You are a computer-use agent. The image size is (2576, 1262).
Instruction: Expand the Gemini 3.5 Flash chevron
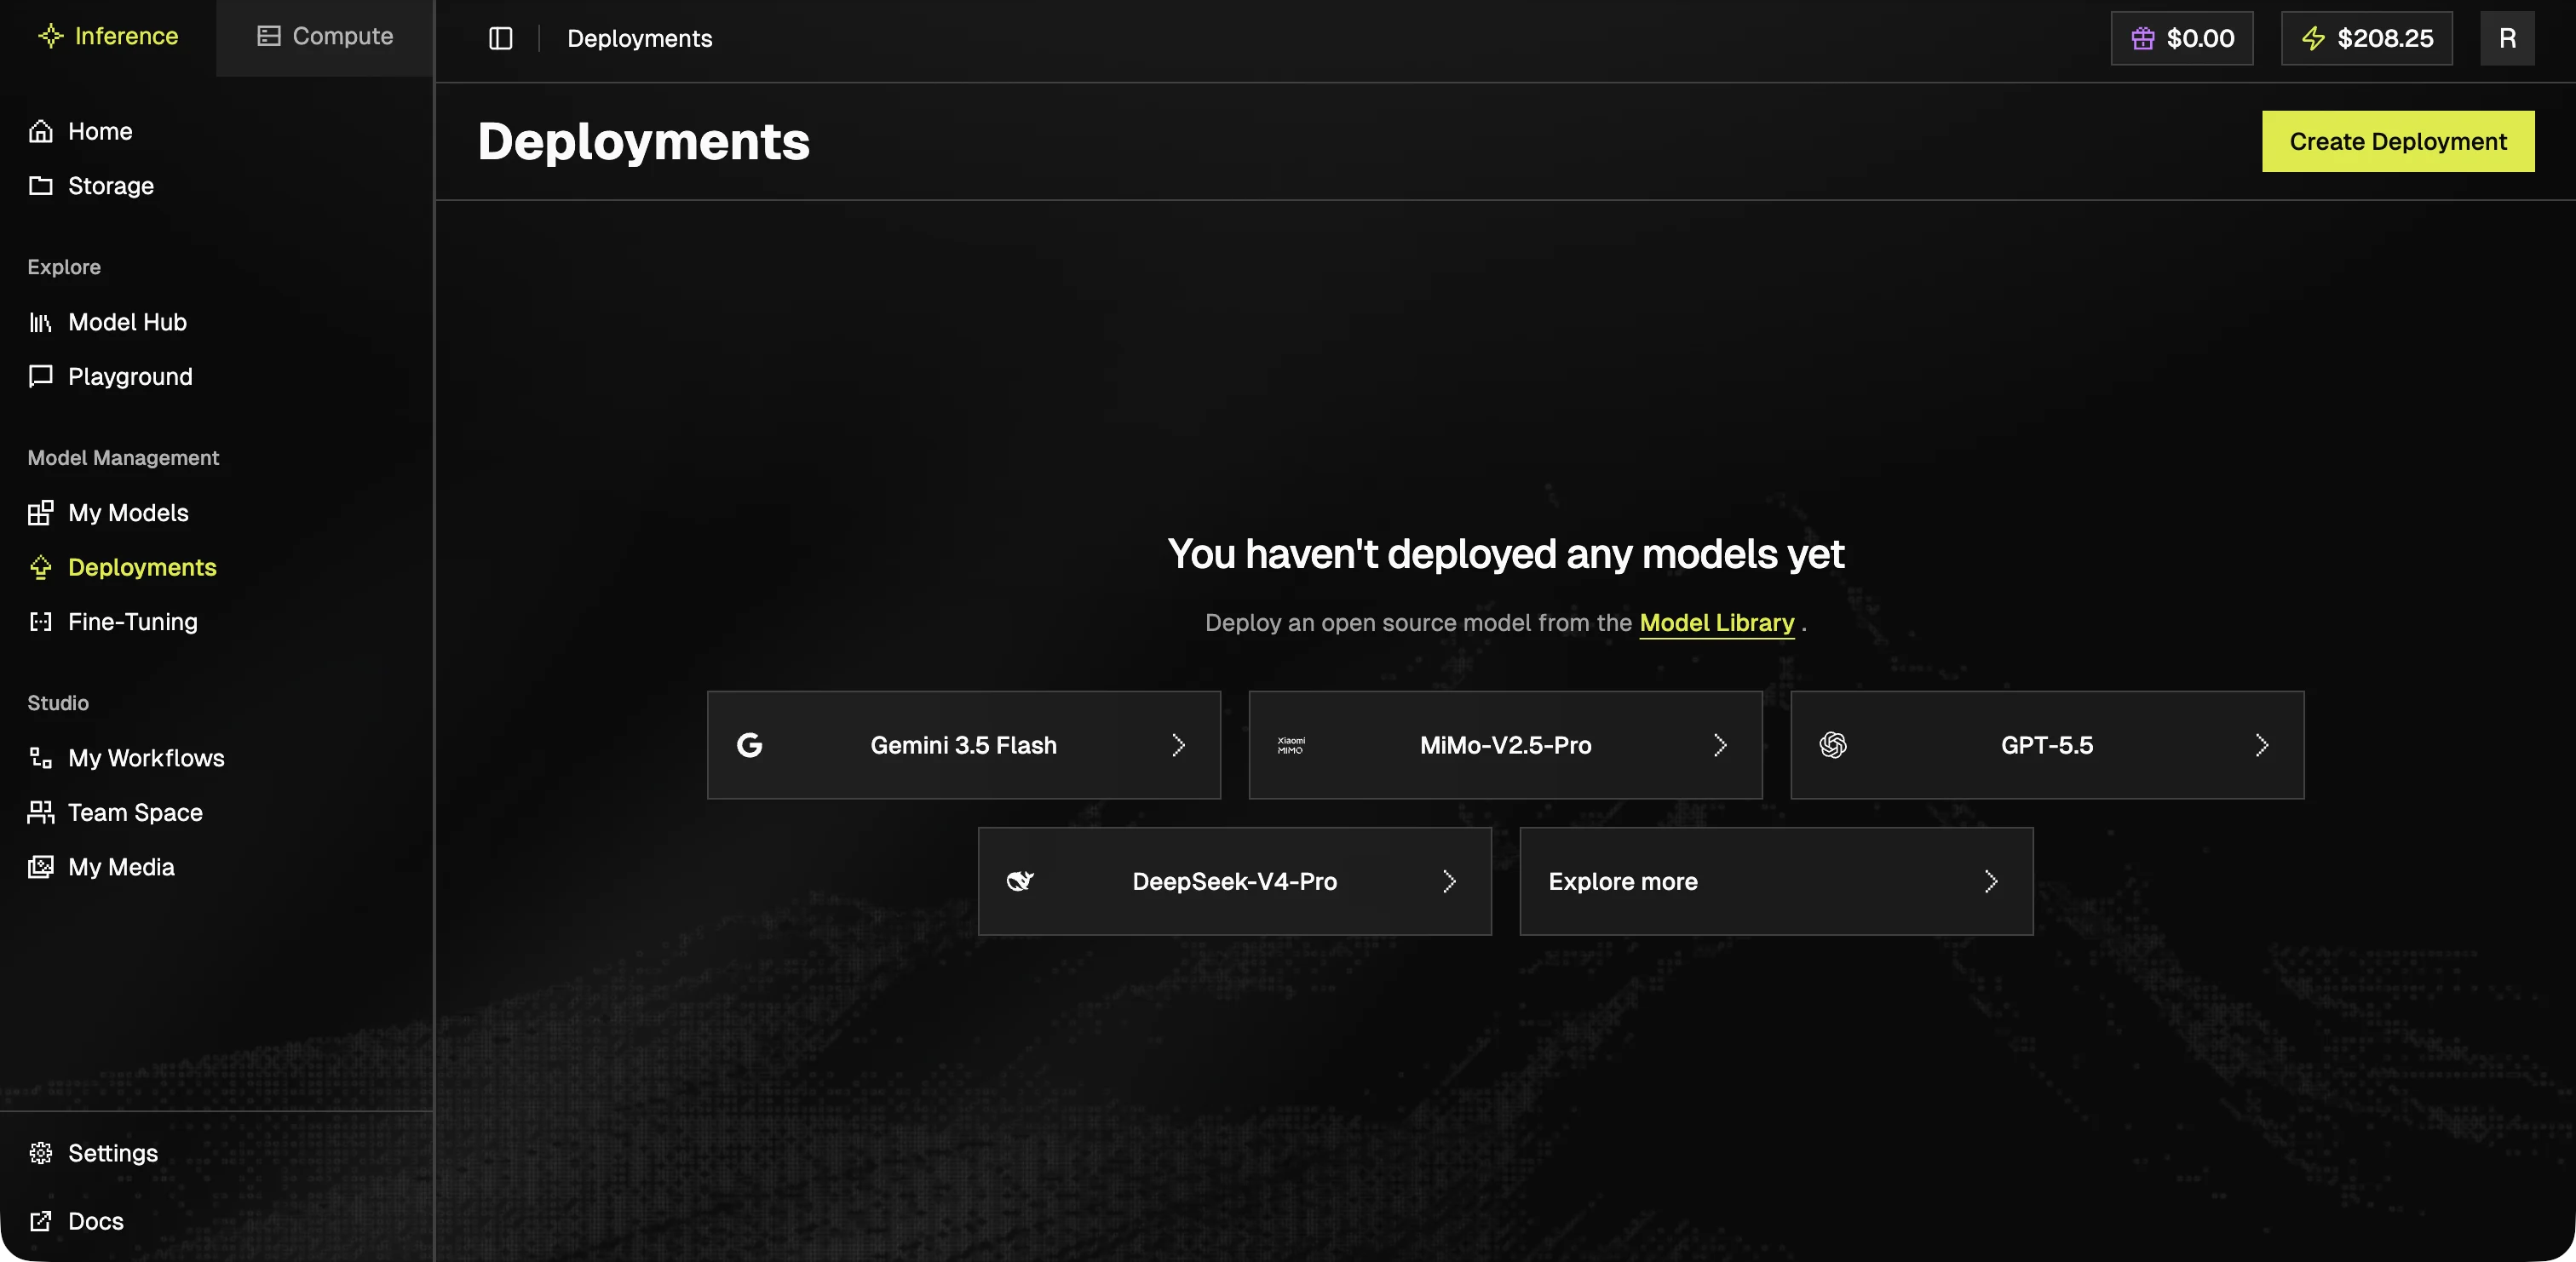click(x=1178, y=745)
